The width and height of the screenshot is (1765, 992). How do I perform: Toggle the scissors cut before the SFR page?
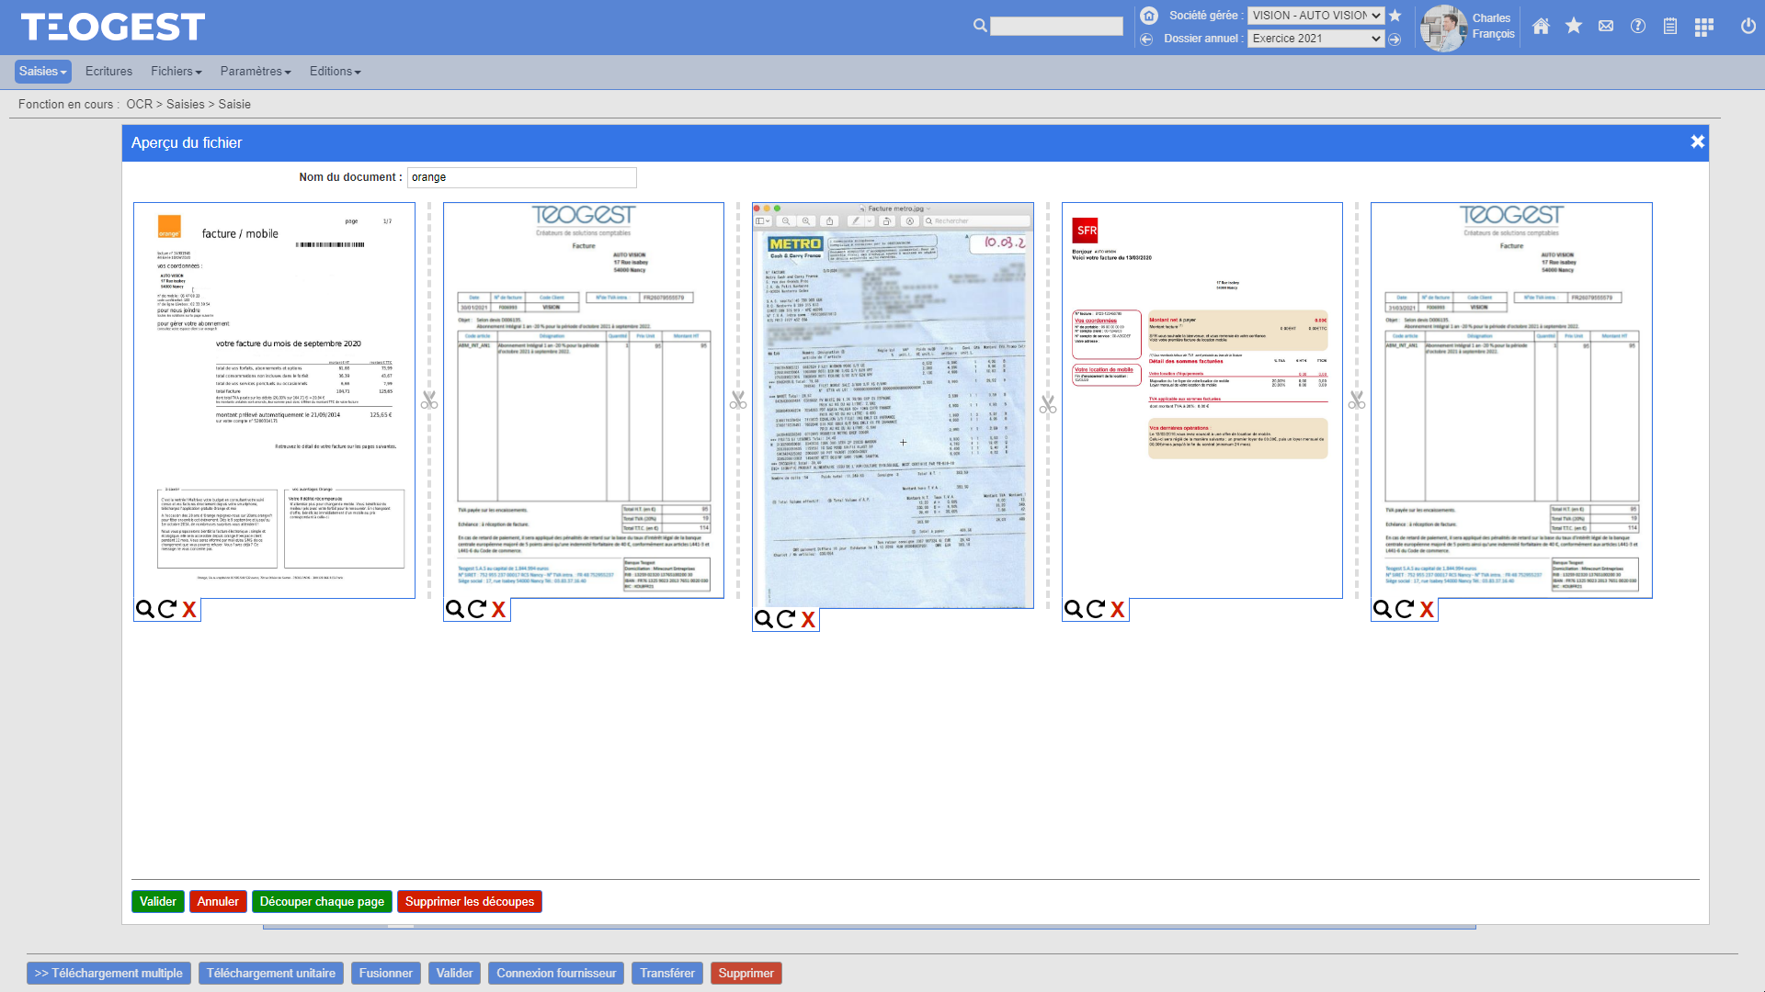coord(1047,402)
